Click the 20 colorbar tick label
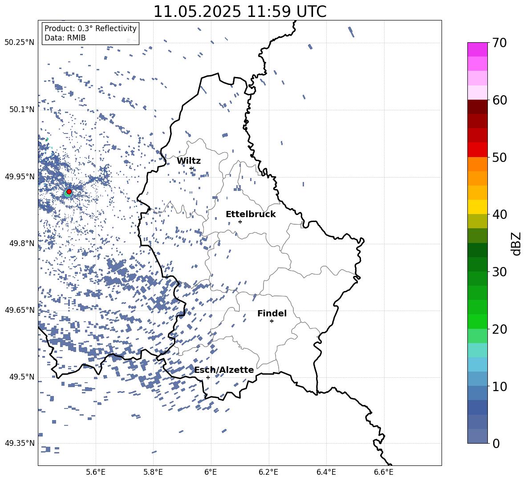The height and width of the screenshot is (481, 527). click(x=499, y=329)
